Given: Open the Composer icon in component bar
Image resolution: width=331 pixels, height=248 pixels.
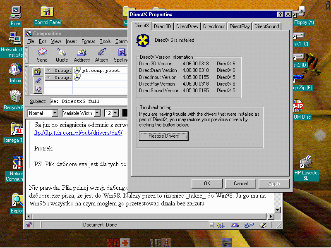Looking at the screenshot, I should (x=263, y=225).
